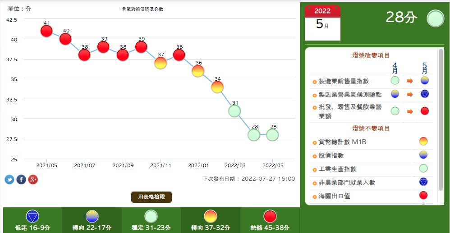This screenshot has width=450, height=233.
Task: Select the 非農業部門就業人數 item
Action: (x=347, y=183)
